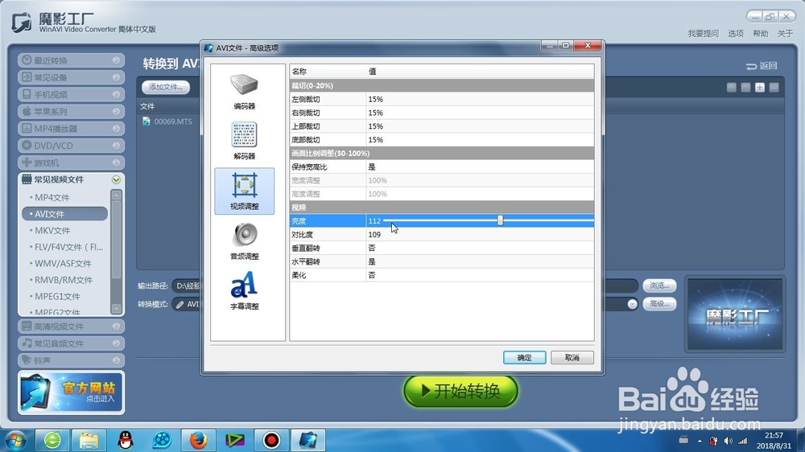The image size is (805, 452).
Task: Expand the 铃声 category
Action: [72, 360]
